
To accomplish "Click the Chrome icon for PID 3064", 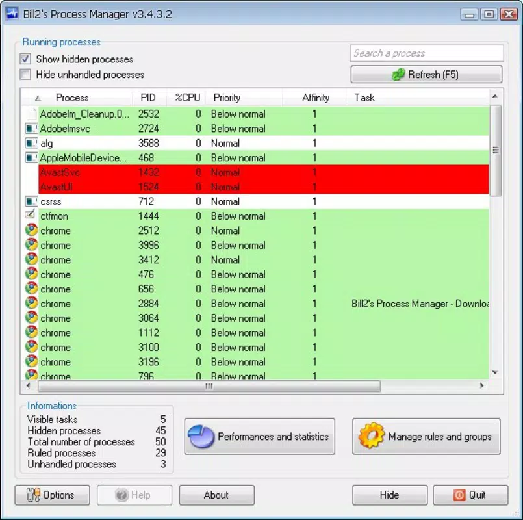I will point(31,318).
